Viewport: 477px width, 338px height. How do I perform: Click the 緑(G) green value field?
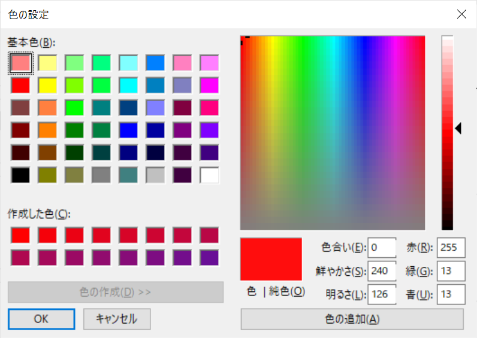coord(451,271)
